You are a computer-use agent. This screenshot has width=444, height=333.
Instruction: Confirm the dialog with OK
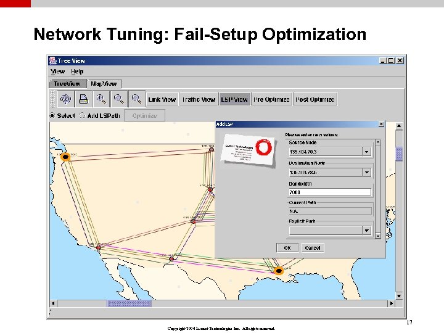coord(287,248)
